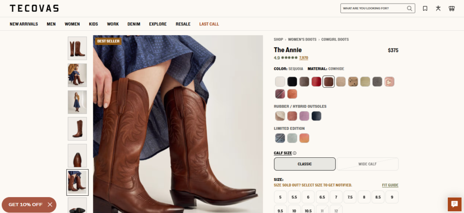The height and width of the screenshot is (213, 464).
Task: Open the Men menu
Action: (x=51, y=24)
